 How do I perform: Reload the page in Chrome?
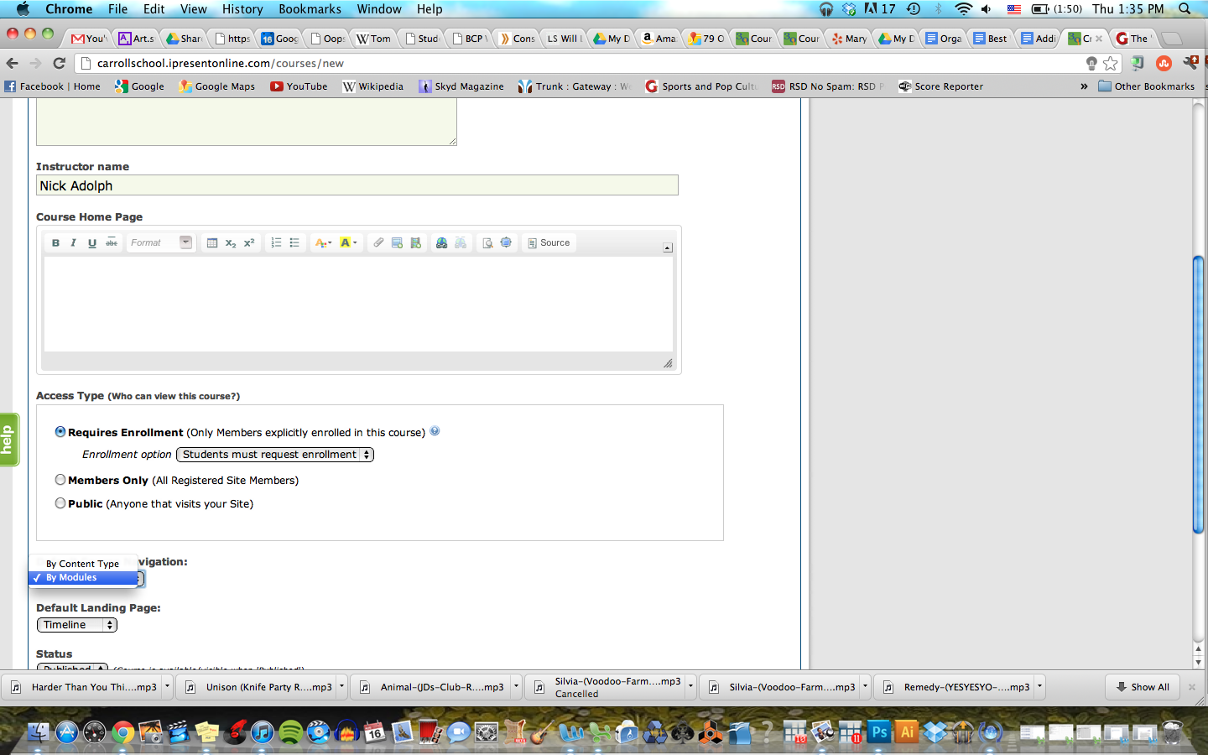point(59,63)
